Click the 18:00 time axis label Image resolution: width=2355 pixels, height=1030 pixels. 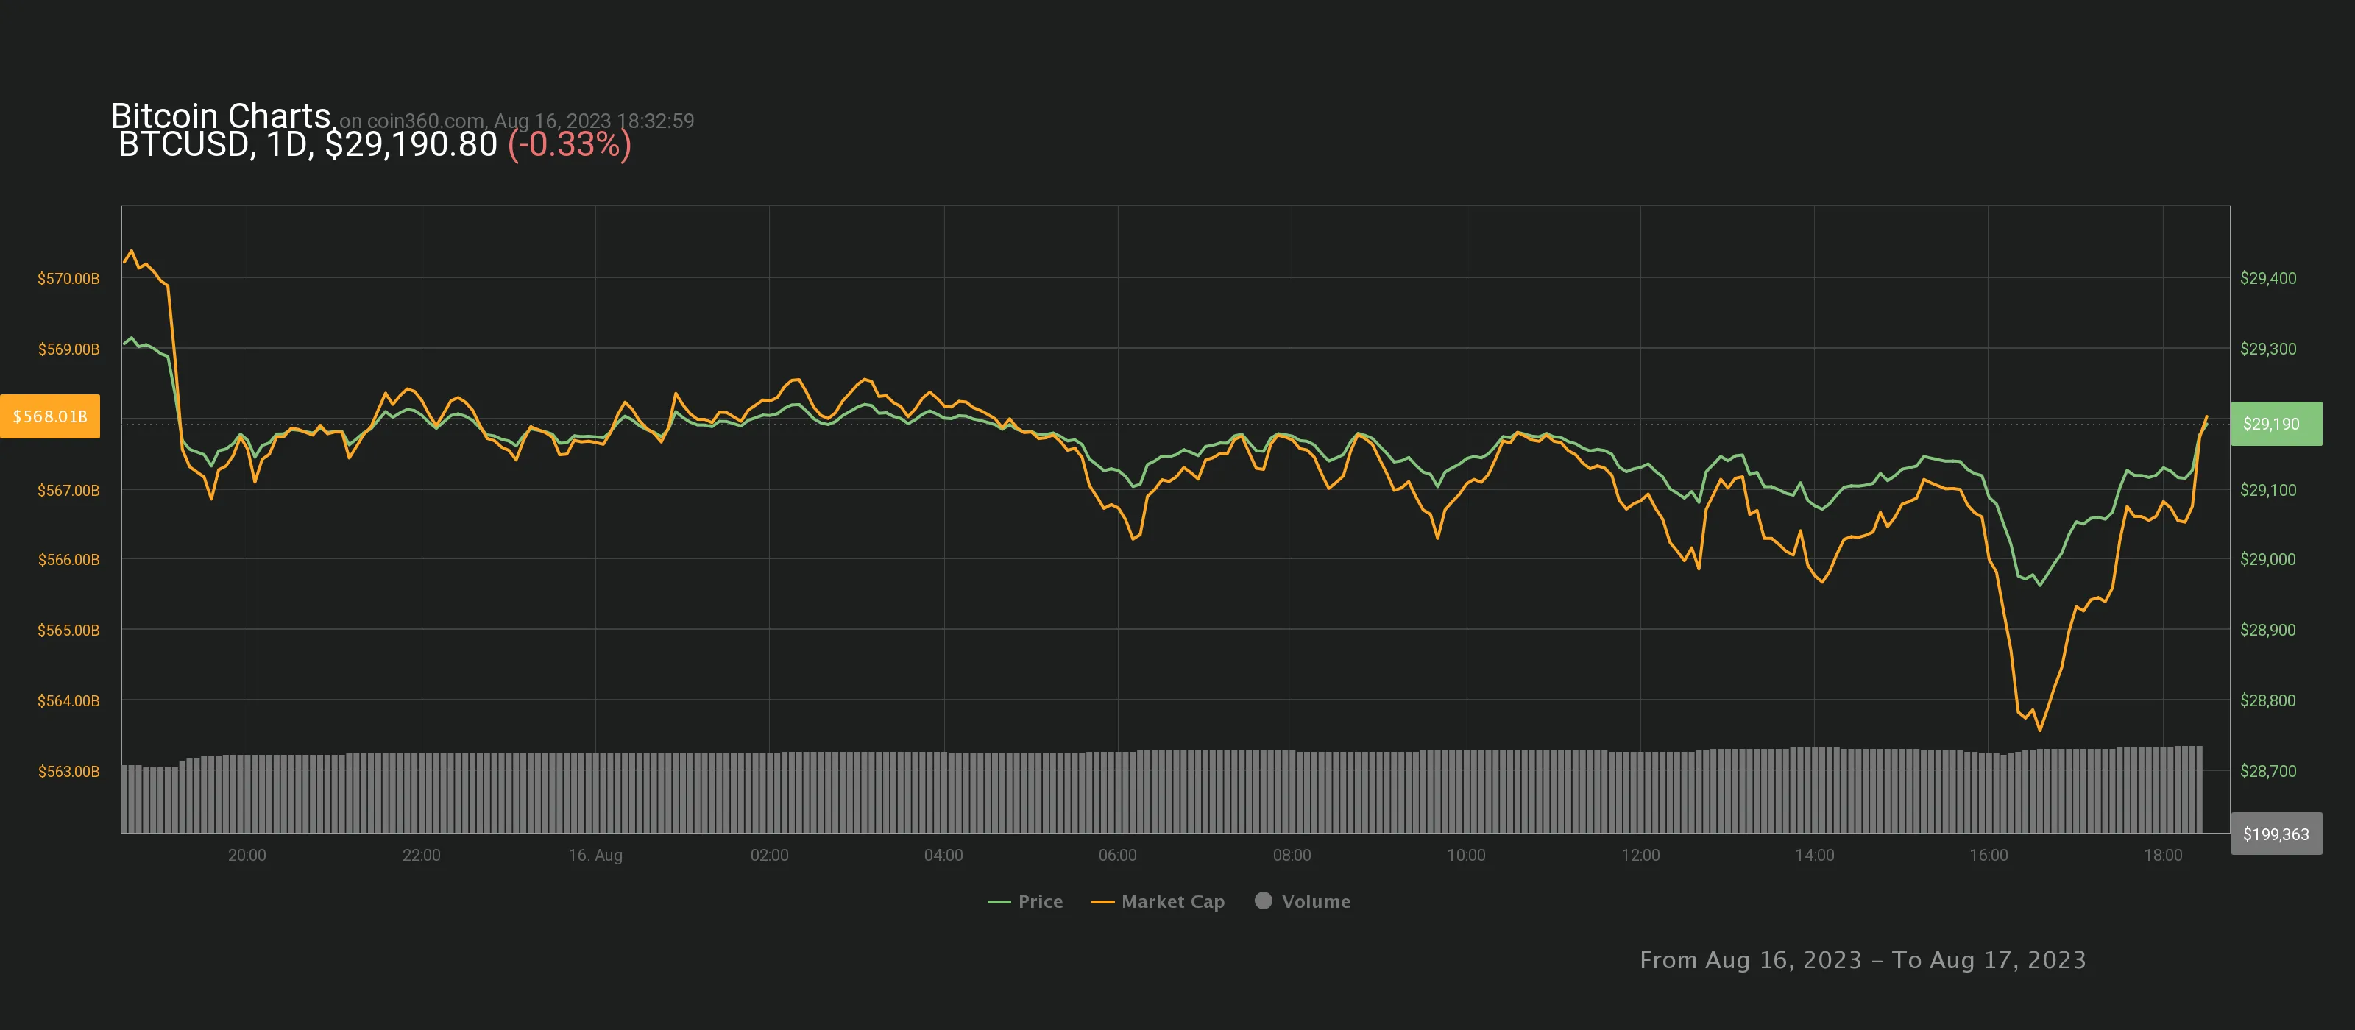(2163, 856)
